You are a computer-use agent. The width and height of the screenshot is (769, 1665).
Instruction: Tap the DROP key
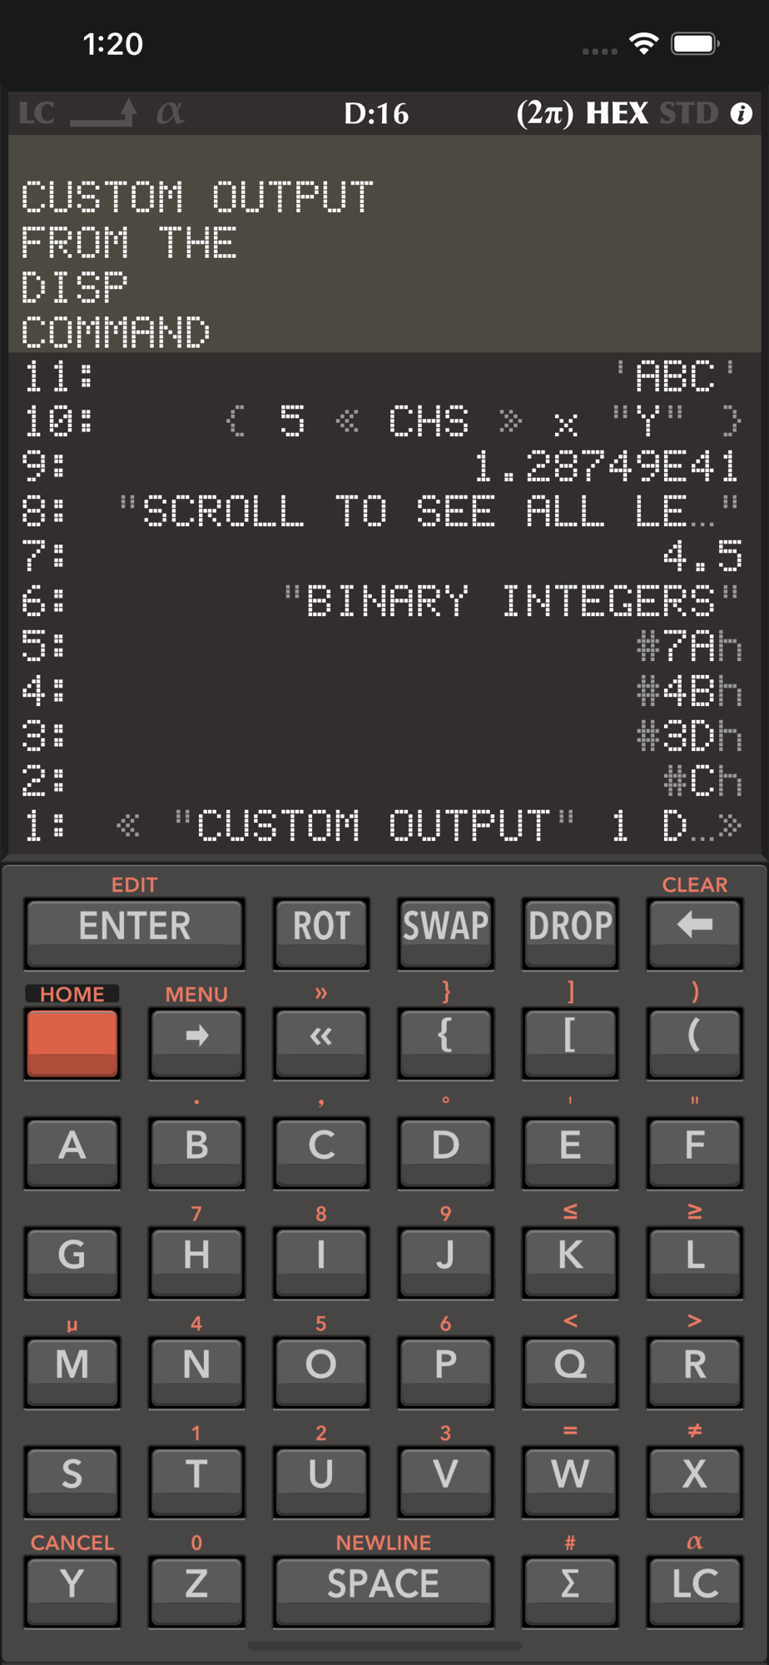pyautogui.click(x=570, y=932)
